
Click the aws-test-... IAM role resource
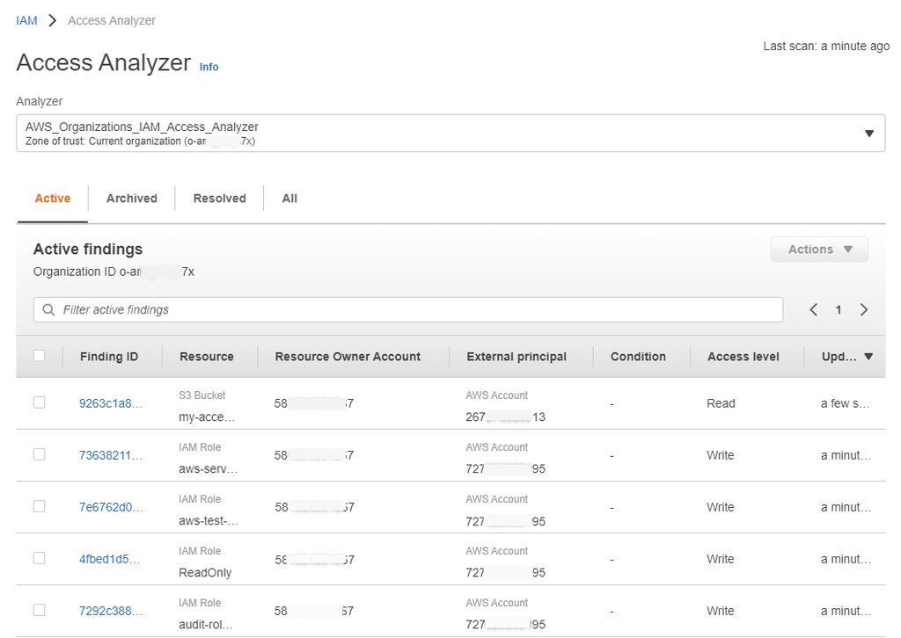tap(208, 521)
